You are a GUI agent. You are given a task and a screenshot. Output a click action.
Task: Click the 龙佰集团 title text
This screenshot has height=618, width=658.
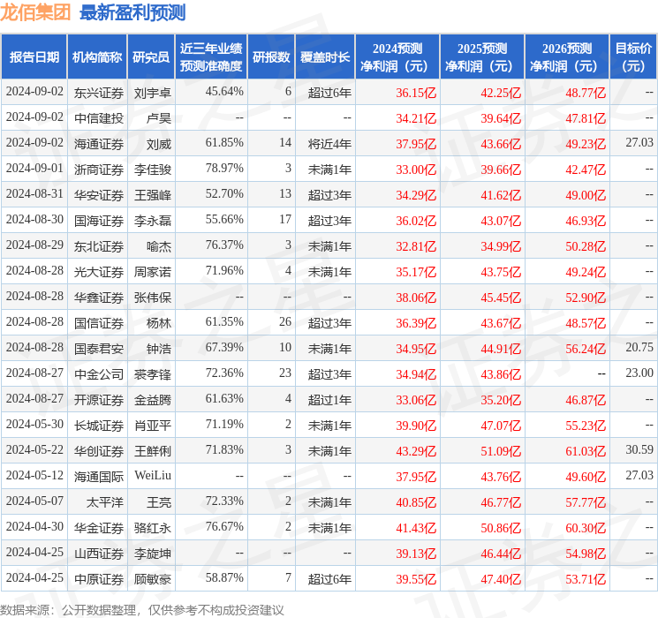tap(35, 12)
